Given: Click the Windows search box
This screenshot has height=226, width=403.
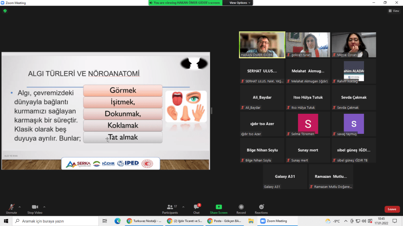Looking at the screenshot, I should 55,221.
